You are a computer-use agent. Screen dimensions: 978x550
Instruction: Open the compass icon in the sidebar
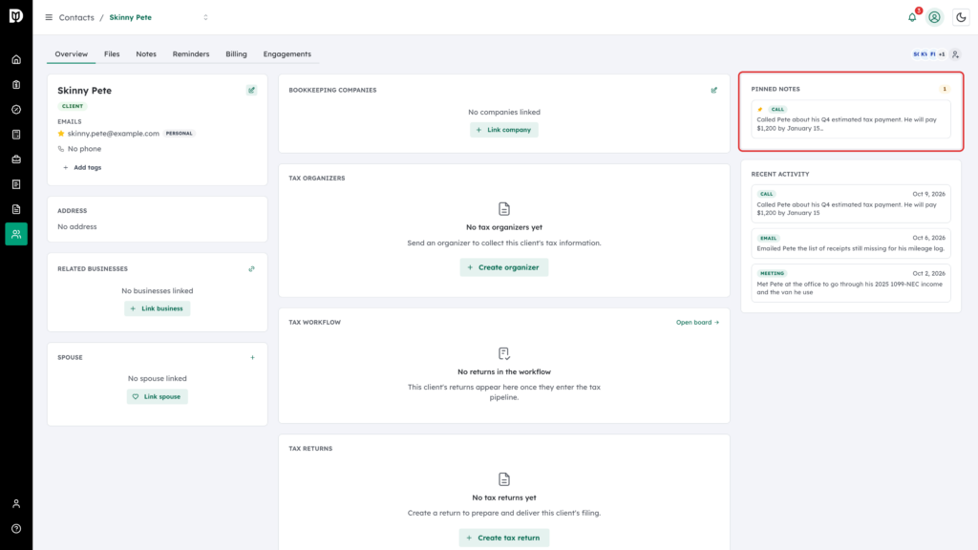16,110
